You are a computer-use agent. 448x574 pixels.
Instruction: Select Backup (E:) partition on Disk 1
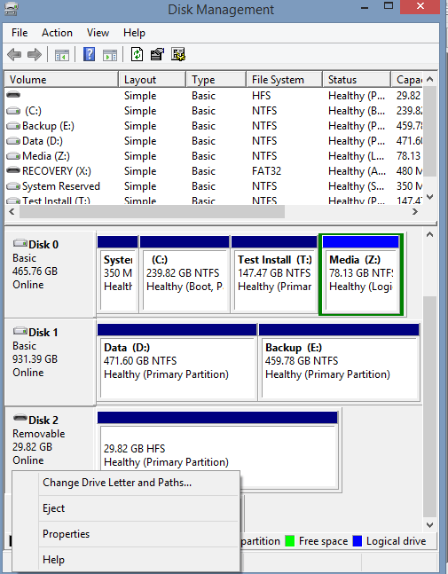point(339,362)
